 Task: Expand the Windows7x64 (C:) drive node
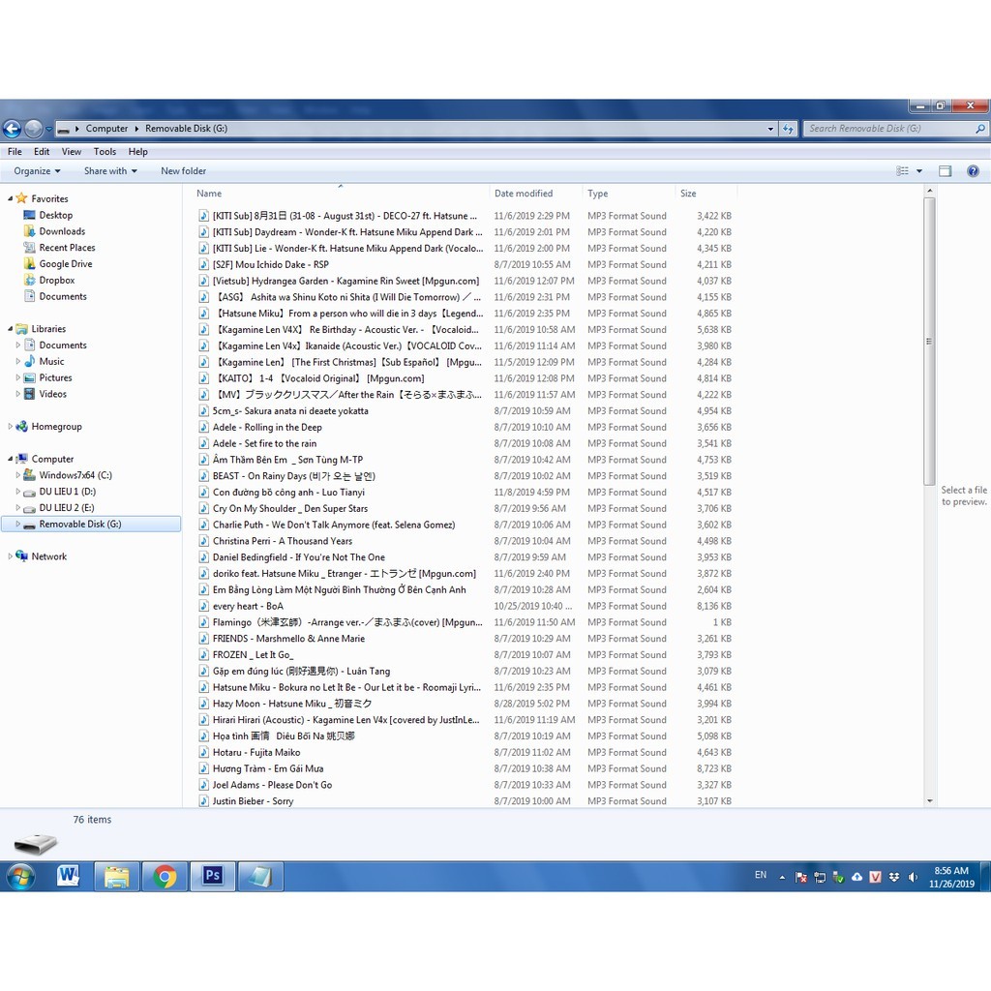point(17,476)
